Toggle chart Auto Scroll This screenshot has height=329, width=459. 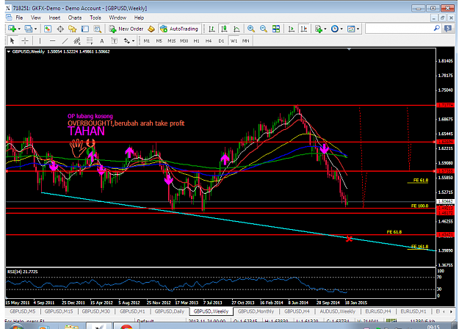(x=291, y=29)
